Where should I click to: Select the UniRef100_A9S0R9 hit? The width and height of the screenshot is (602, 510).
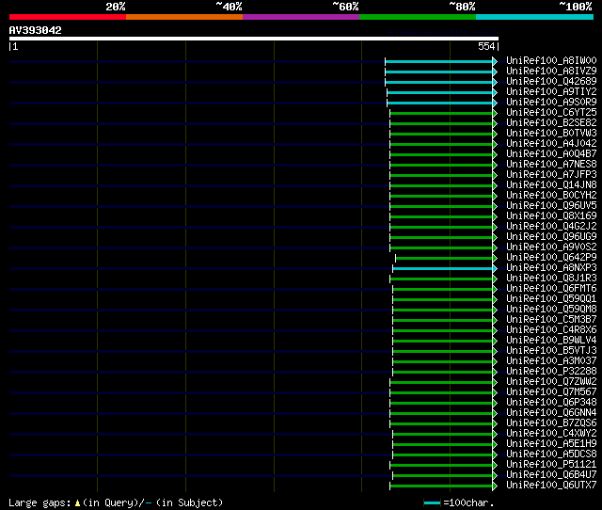click(x=551, y=103)
